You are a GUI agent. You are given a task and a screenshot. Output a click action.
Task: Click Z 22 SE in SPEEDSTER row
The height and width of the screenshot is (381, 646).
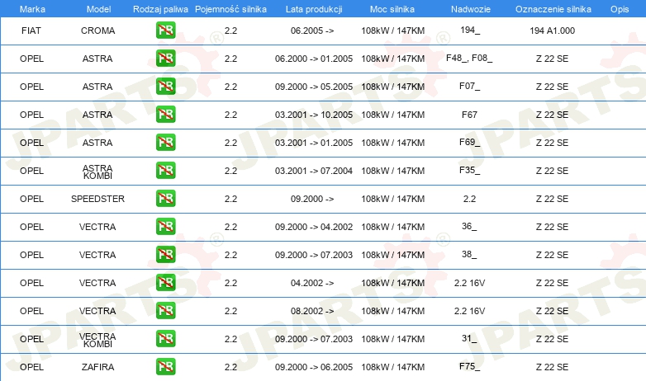click(552, 199)
